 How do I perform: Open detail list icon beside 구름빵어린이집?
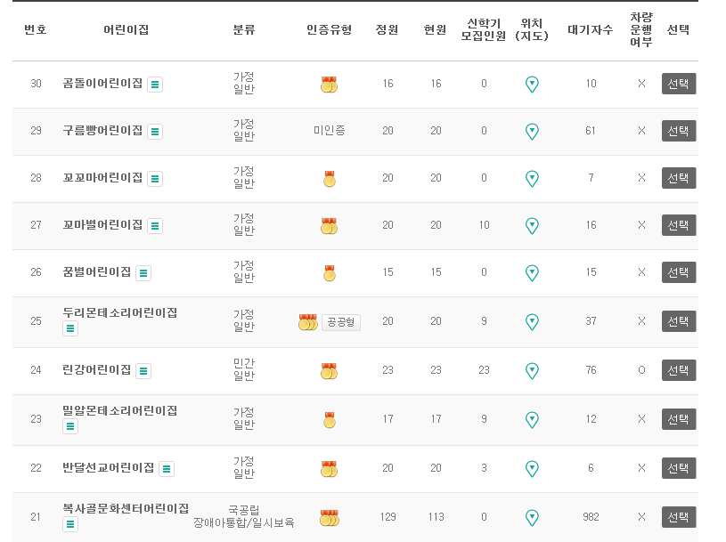tap(155, 131)
